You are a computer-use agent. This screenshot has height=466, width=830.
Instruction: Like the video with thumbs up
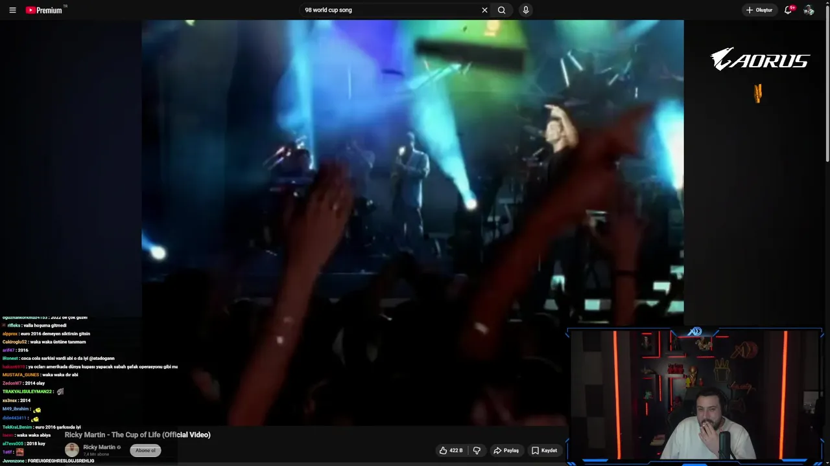coord(451,450)
